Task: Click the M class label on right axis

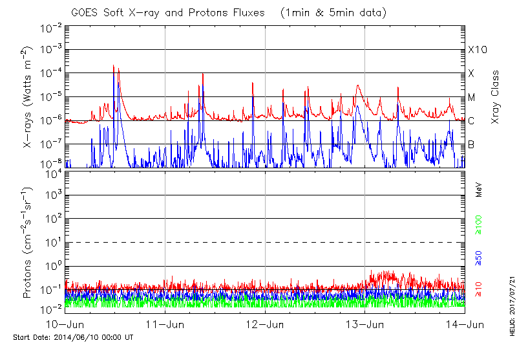Action: click(472, 97)
